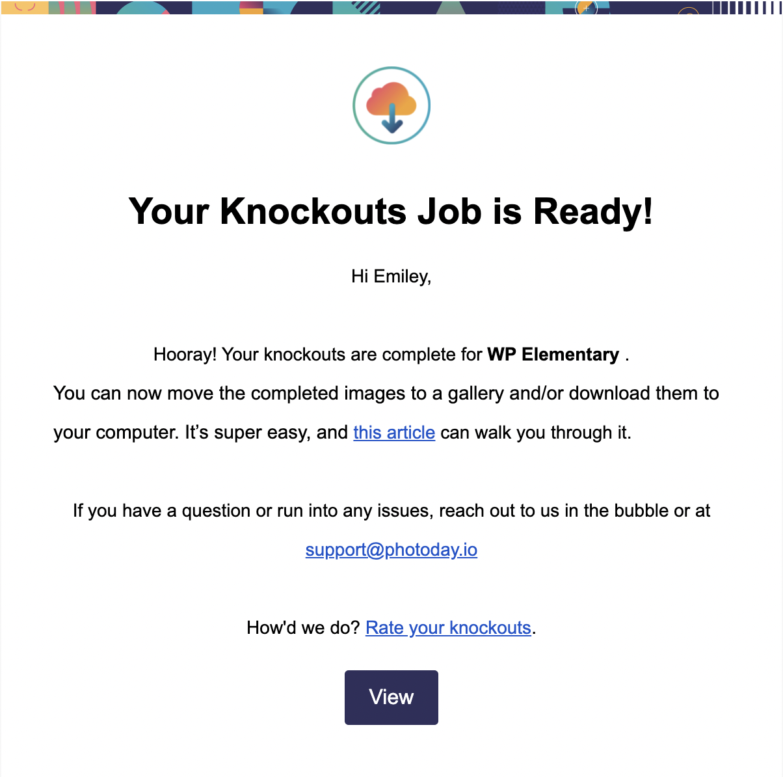The width and height of the screenshot is (783, 777).
Task: Click the "can walk you through it" text
Action: point(536,433)
